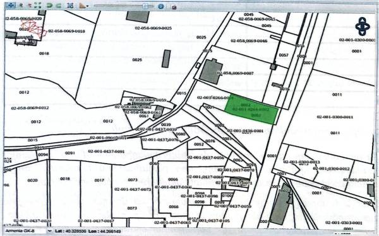379x236 pixels.
Task: Click the large gray building near 02-058-0069-0007
Action: (211, 72)
